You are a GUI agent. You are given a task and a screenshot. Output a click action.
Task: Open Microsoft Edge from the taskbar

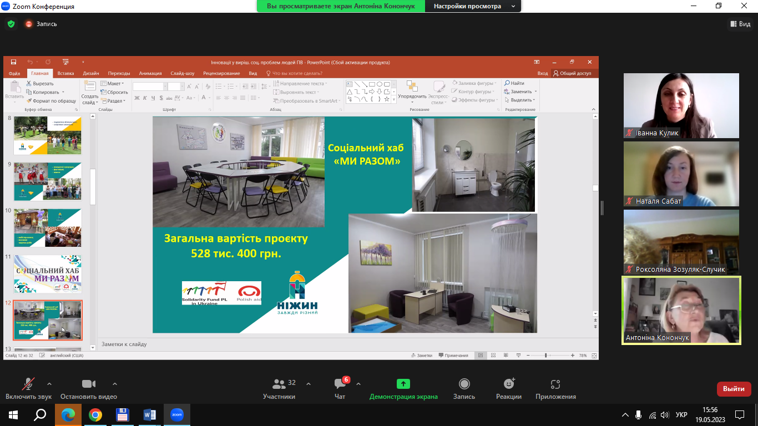point(68,415)
